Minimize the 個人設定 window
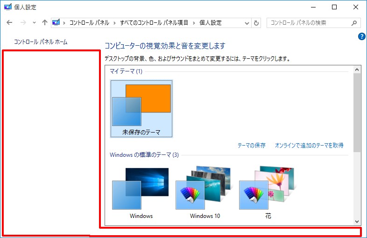Screen dimensions: 367x238 (x=313, y=7)
